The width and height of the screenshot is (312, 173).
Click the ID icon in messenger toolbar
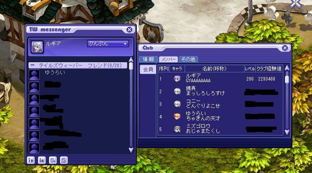tap(31, 160)
